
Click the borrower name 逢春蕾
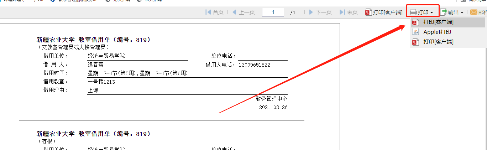tap(96, 65)
